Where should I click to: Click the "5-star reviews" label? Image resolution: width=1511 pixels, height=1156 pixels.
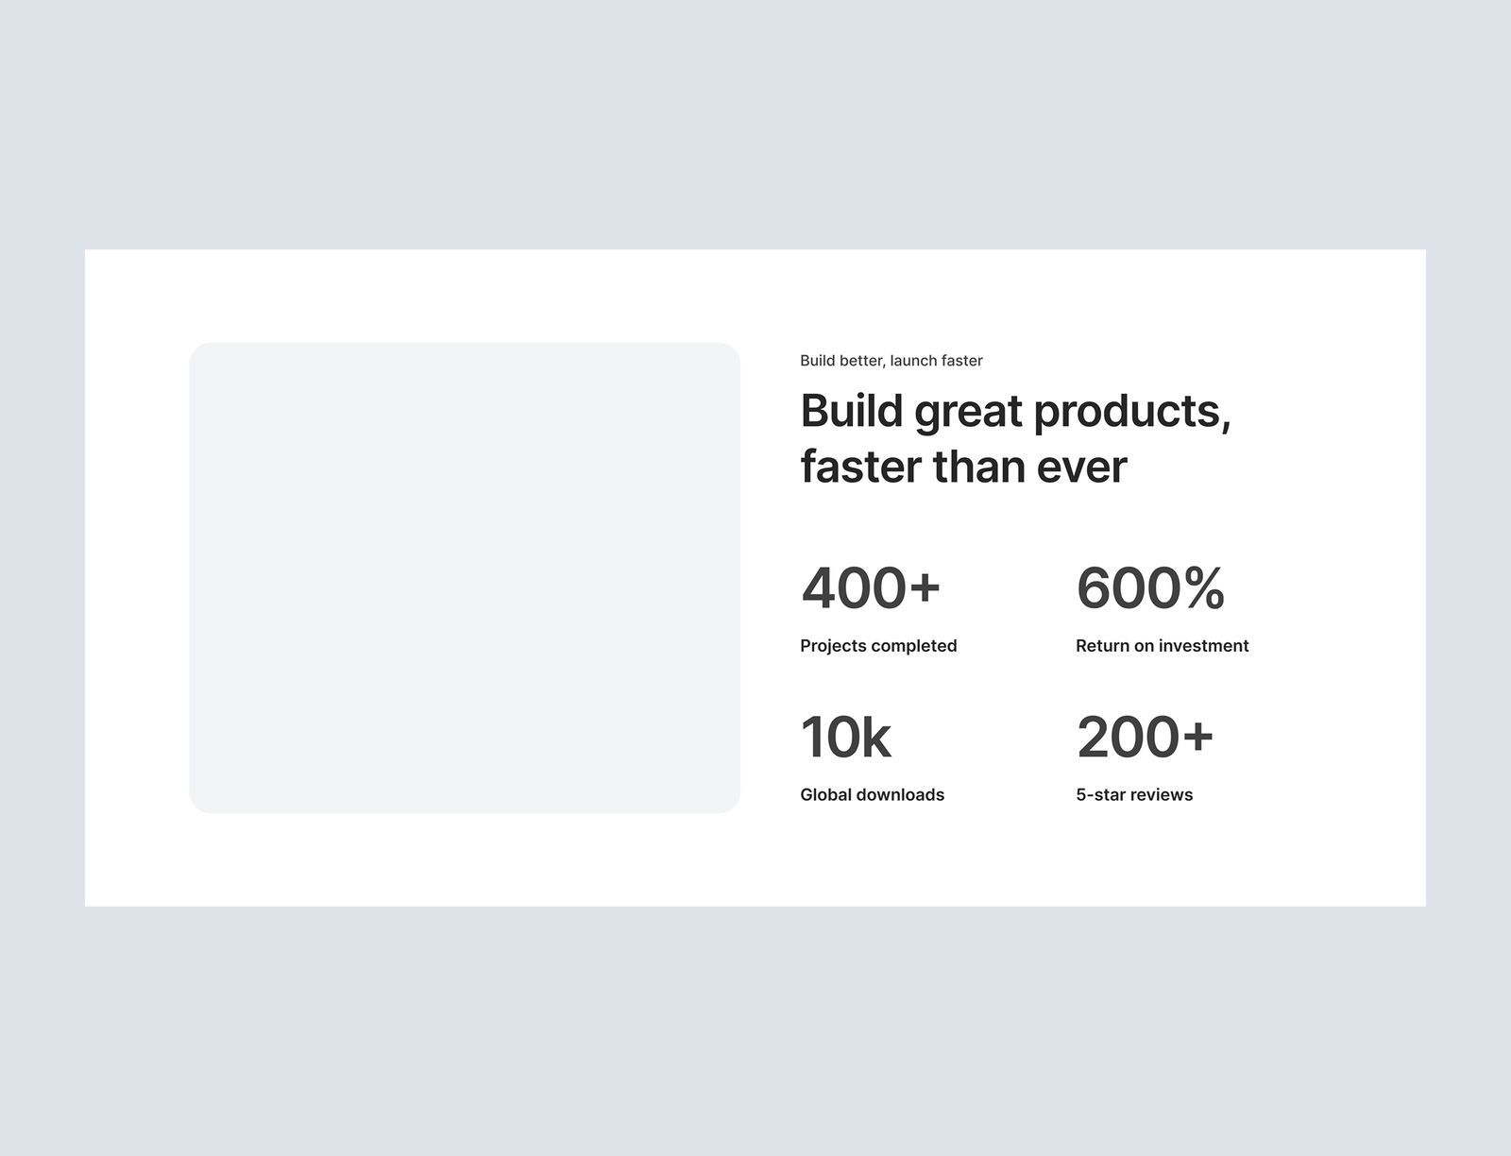tap(1134, 795)
